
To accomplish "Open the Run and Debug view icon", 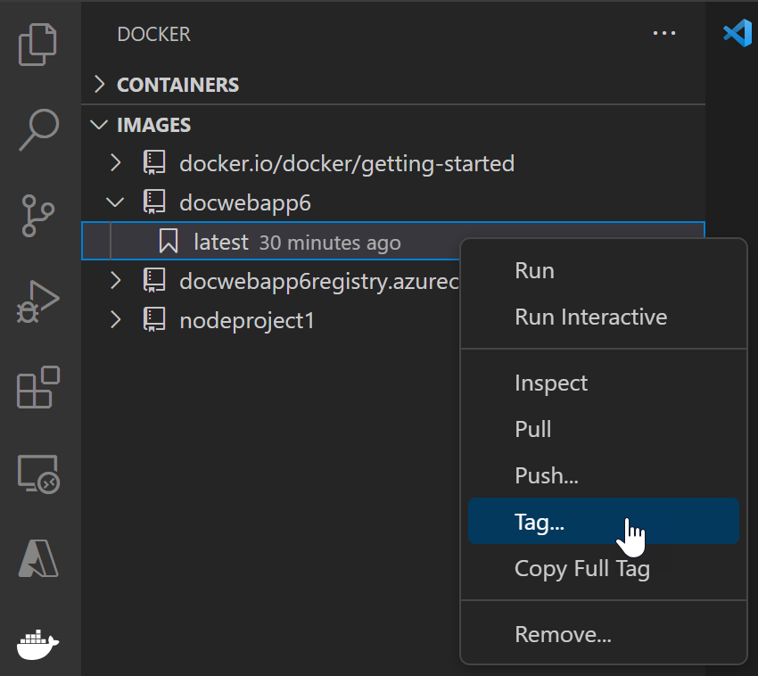I will (37, 301).
